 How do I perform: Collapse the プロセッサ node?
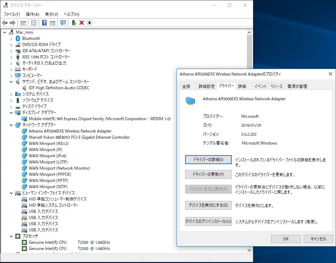(x=11, y=236)
